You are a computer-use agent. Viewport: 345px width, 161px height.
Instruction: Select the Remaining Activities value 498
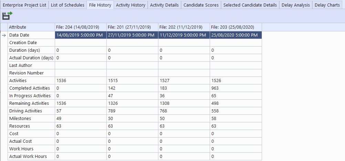[236, 103]
